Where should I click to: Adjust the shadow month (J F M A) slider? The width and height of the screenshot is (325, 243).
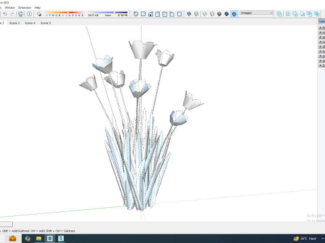click(64, 13)
